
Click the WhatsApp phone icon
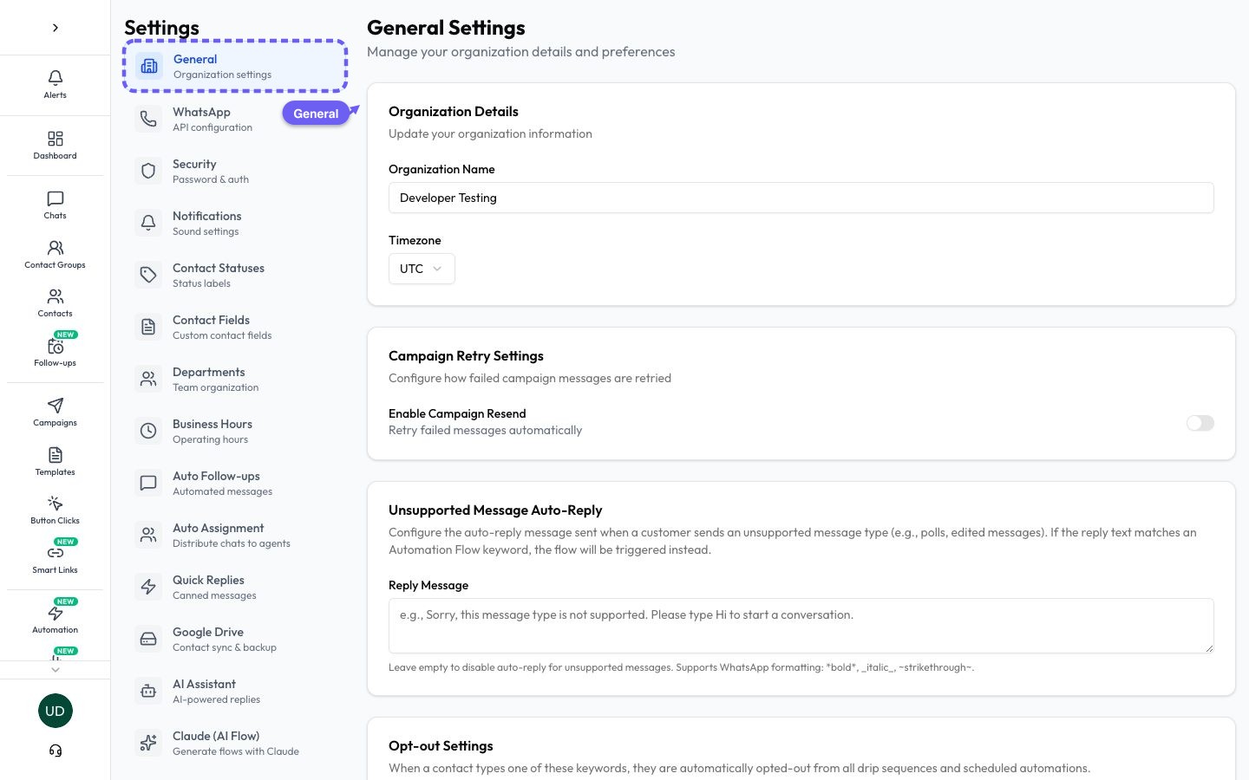[148, 119]
